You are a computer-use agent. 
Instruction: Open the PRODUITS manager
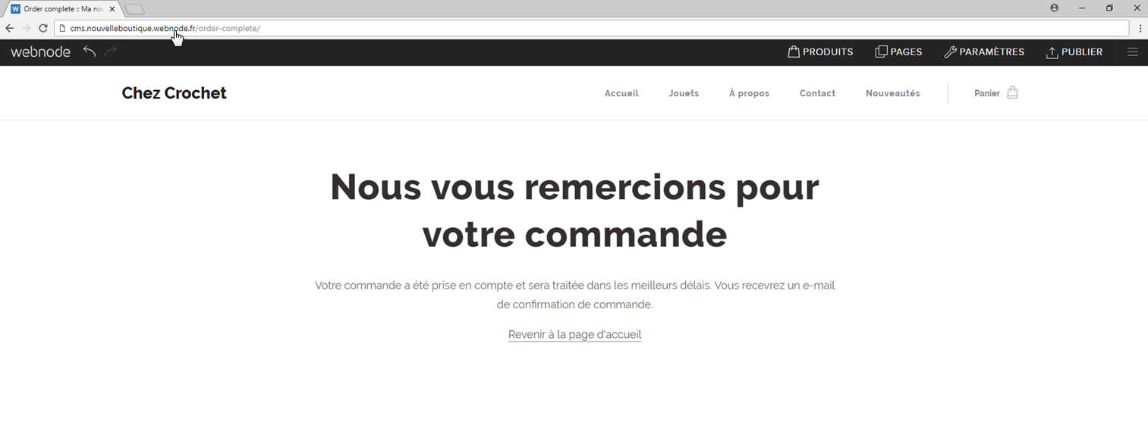point(820,52)
